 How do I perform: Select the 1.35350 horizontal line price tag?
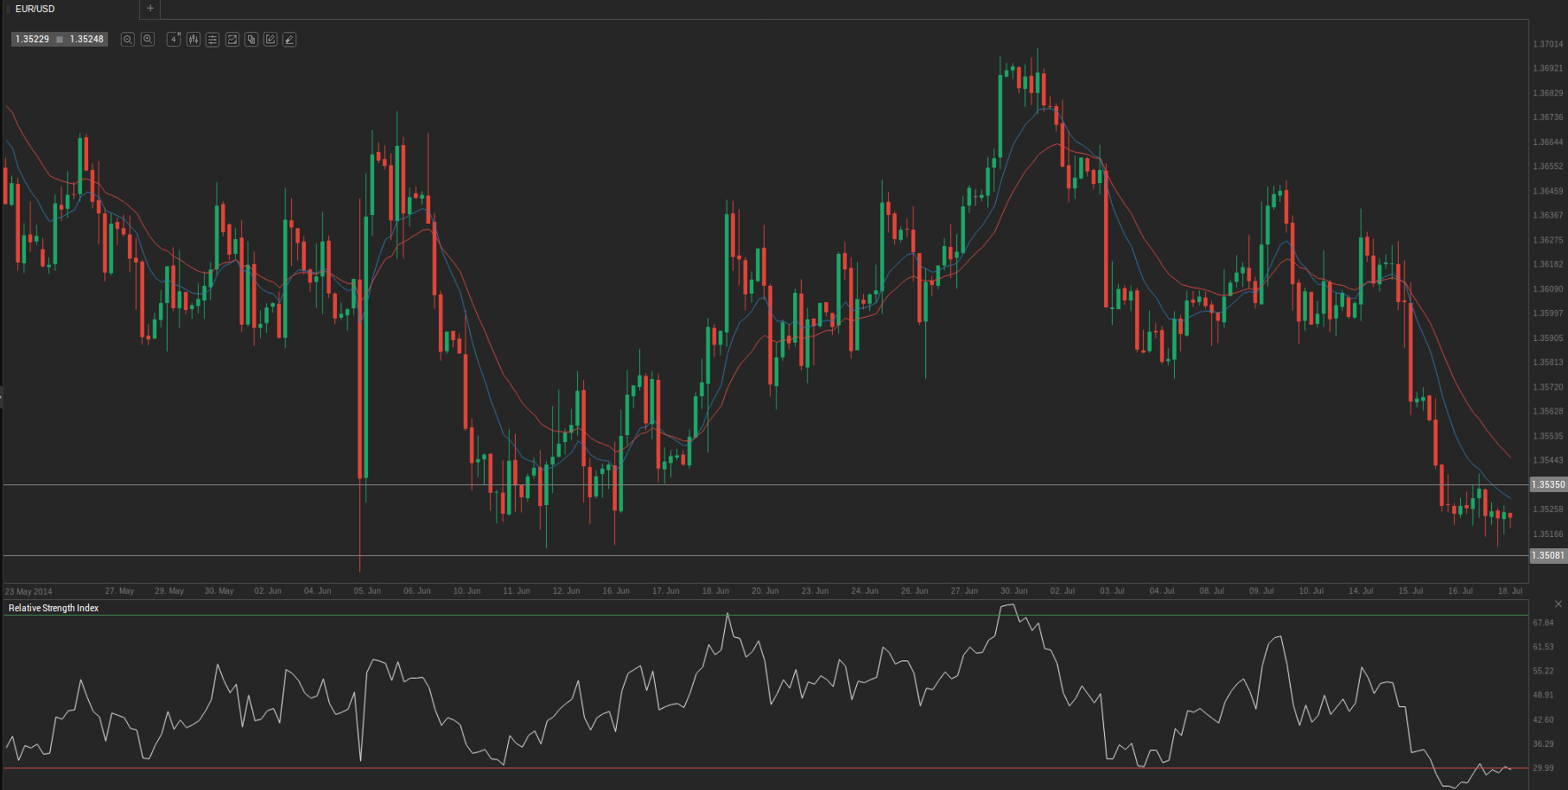point(1547,485)
